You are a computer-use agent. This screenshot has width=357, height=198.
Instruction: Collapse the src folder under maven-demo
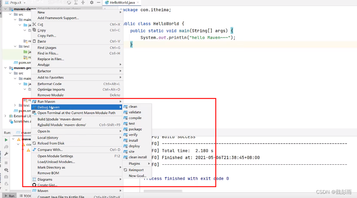coord(10,14)
